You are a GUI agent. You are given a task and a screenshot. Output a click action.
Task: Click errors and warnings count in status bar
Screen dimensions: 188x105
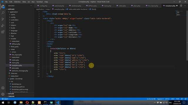pos(5,99)
